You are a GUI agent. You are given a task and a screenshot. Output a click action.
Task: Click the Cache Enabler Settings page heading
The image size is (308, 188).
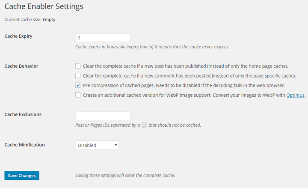[44, 6]
